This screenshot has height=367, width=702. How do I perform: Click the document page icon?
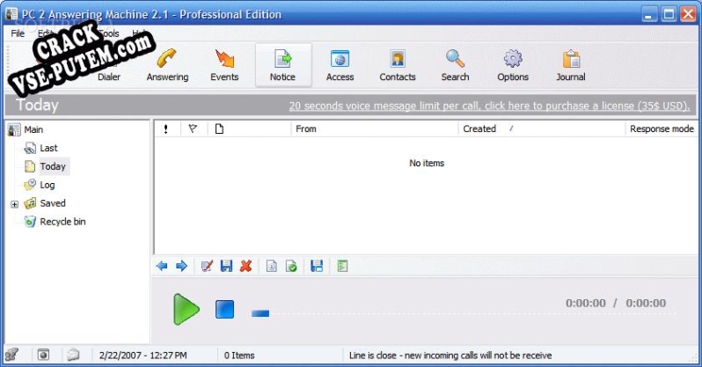pos(271,266)
